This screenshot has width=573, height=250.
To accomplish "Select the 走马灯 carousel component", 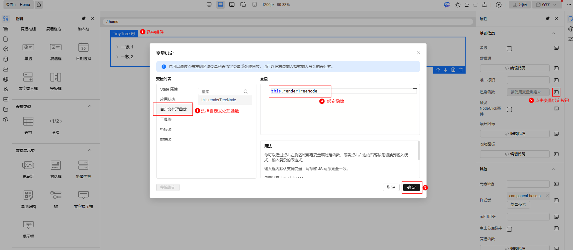I will tap(28, 169).
